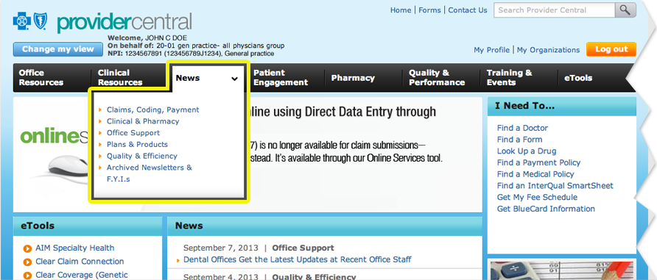The height and width of the screenshot is (280, 657).
Task: Click the News panel heading
Action: (x=189, y=226)
